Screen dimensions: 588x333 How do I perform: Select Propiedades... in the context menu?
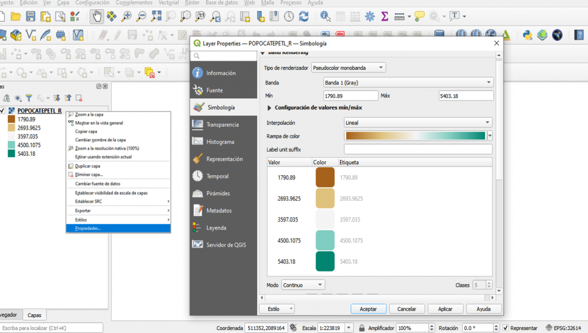coord(88,228)
